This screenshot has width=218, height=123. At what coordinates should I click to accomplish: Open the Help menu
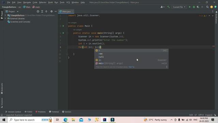(83, 2)
